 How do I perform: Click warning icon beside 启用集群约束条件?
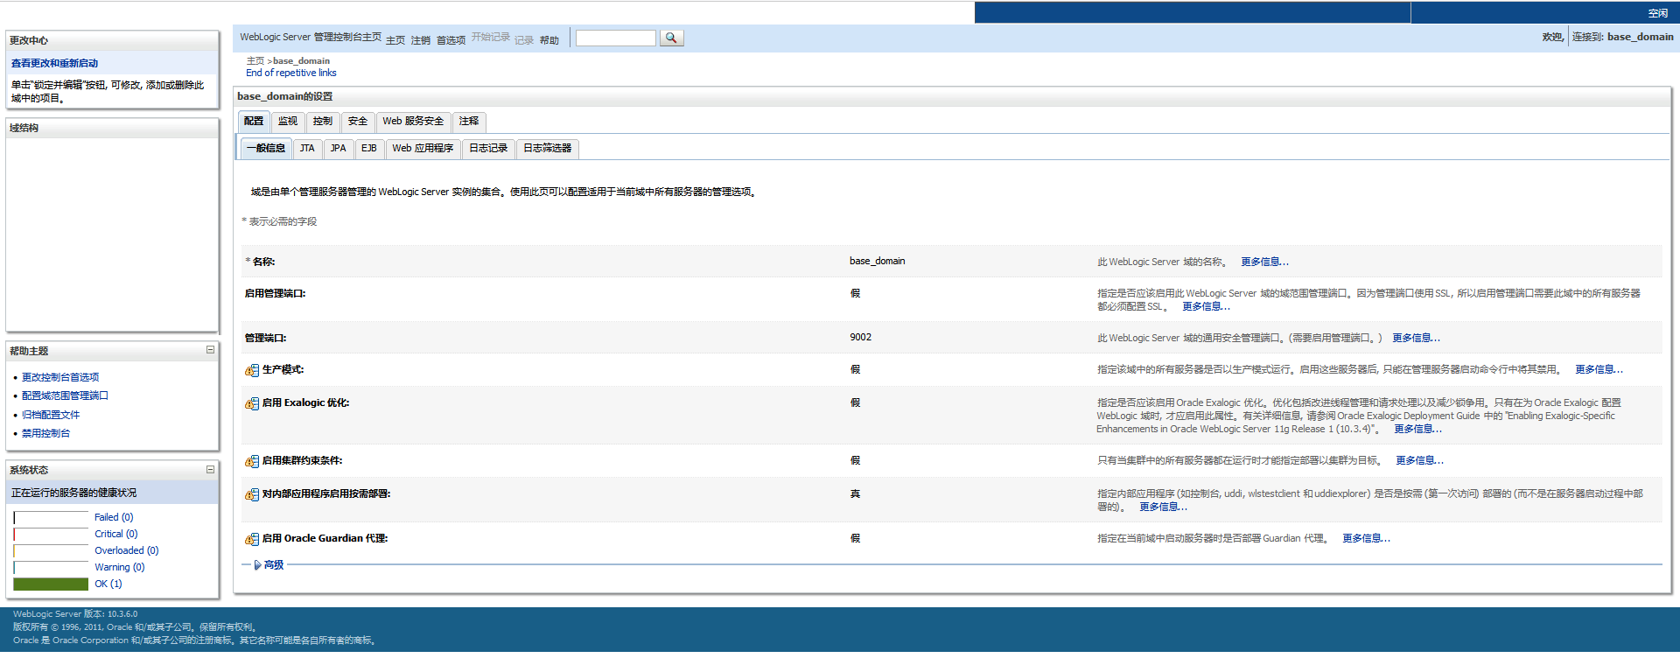pyautogui.click(x=252, y=461)
